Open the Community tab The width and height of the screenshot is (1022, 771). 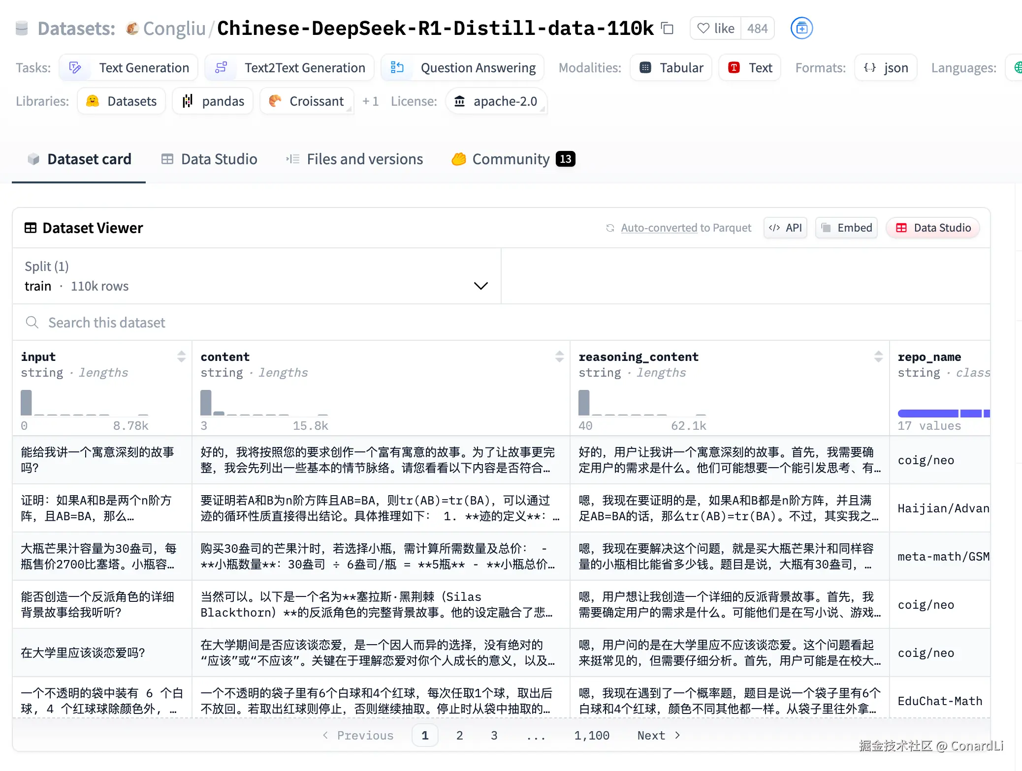pyautogui.click(x=511, y=159)
